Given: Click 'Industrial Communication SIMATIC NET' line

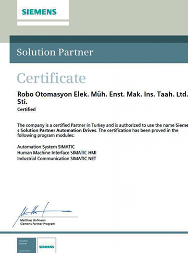Looking at the screenshot, I should click(57, 159).
